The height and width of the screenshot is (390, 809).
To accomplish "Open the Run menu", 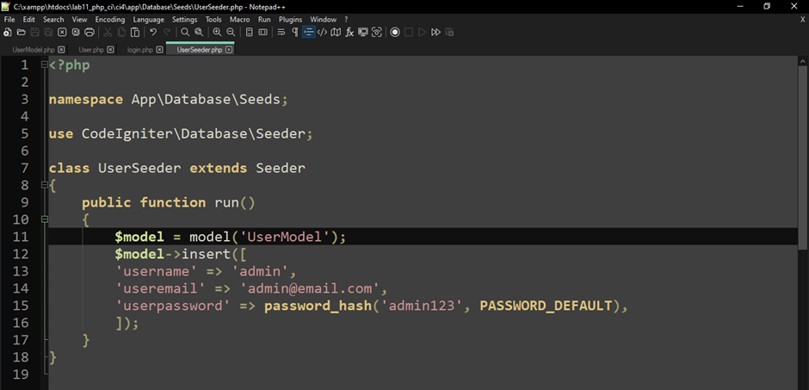I will pos(264,20).
